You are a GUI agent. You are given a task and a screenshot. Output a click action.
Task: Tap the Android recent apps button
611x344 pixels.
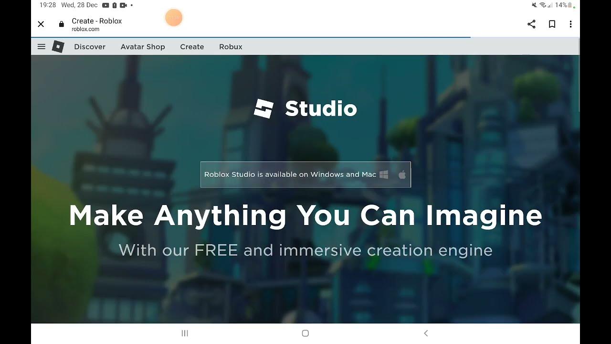pos(185,333)
